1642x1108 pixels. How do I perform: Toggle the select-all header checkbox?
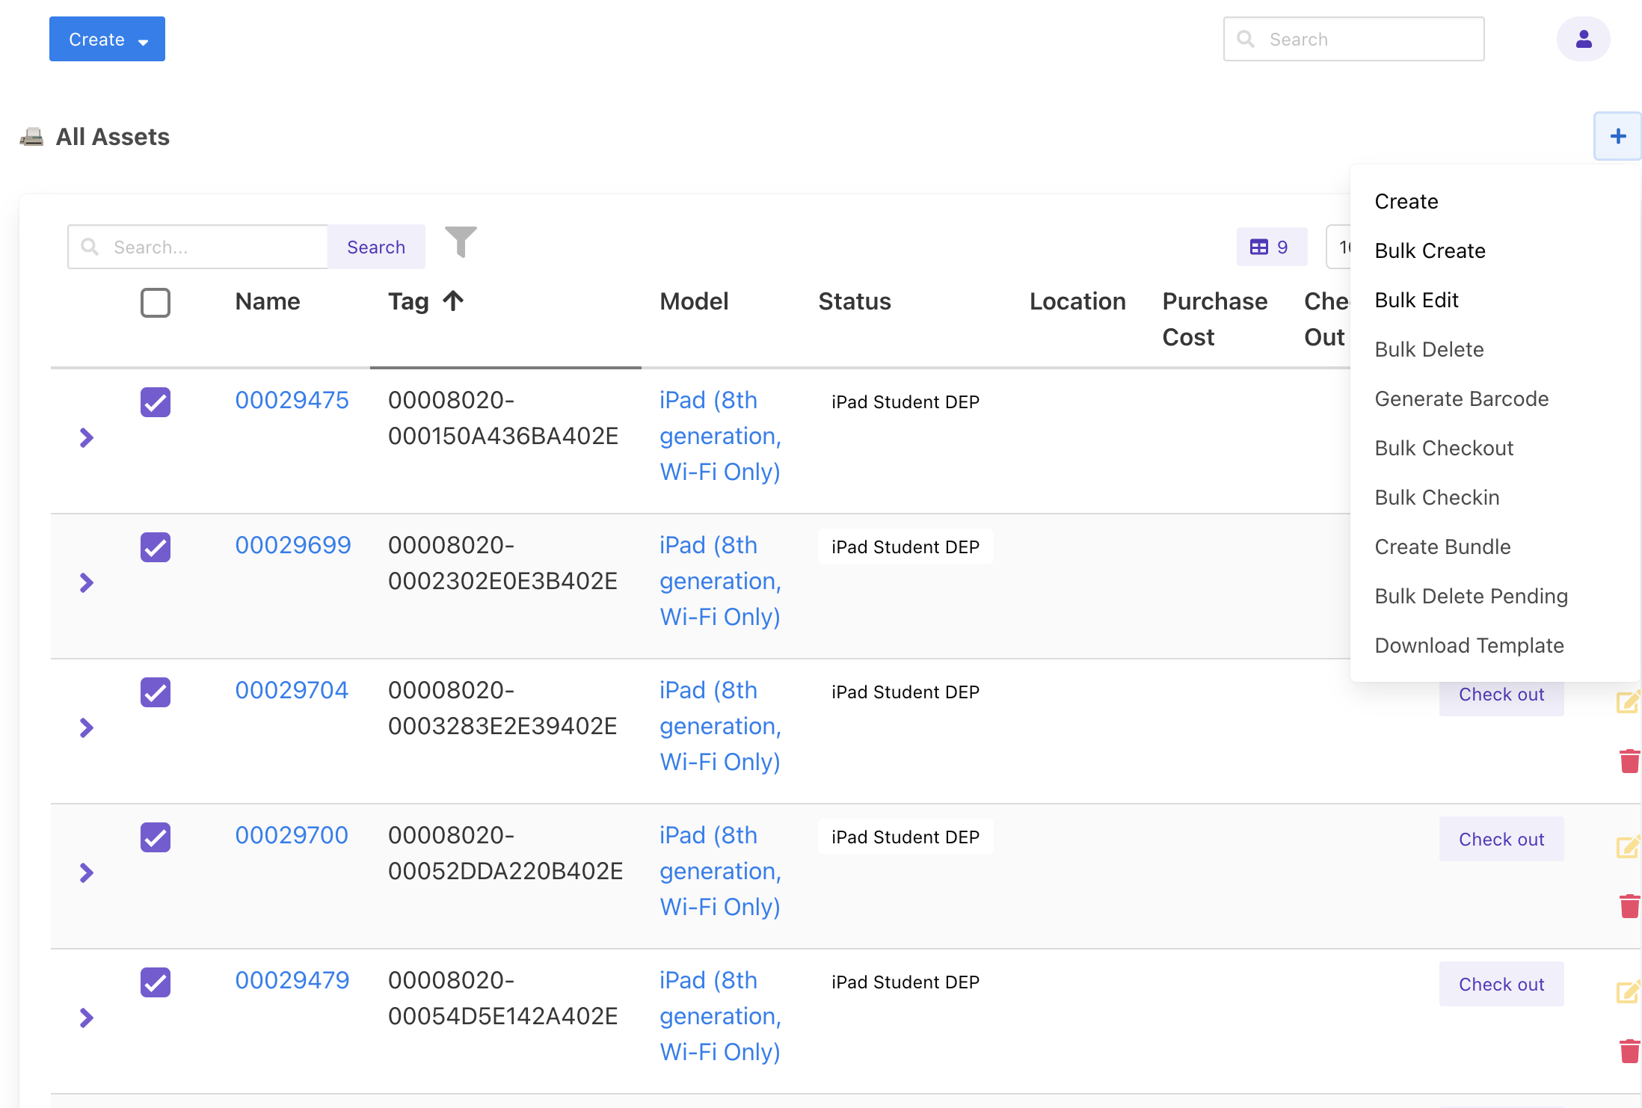click(x=156, y=303)
